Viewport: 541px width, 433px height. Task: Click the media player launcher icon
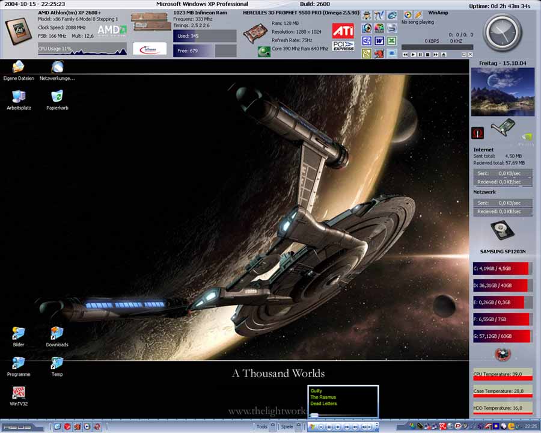[367, 28]
